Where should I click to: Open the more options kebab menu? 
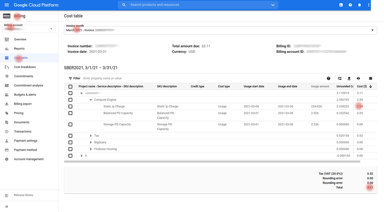pyautogui.click(x=369, y=5)
